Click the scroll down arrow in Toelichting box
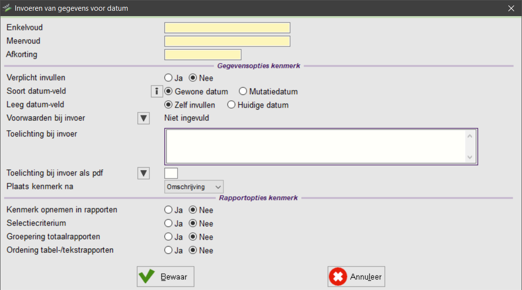 (470, 157)
